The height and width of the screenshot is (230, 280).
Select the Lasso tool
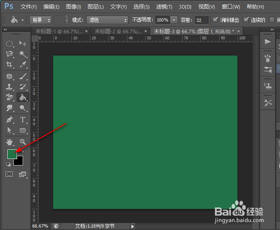9,54
